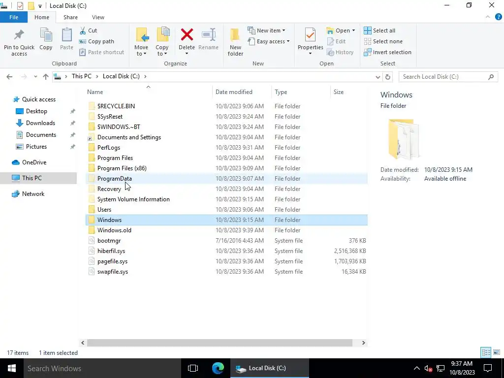Click Select none in the ribbon

383,41
